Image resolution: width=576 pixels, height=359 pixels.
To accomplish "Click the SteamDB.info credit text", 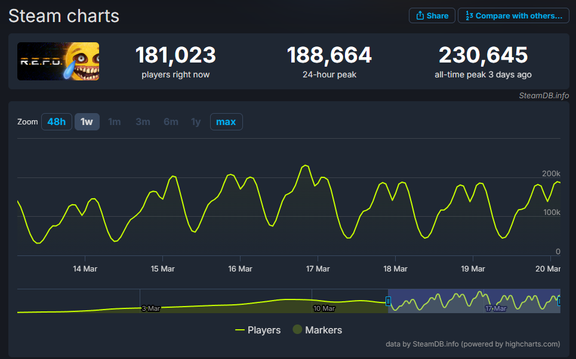I will click(544, 96).
